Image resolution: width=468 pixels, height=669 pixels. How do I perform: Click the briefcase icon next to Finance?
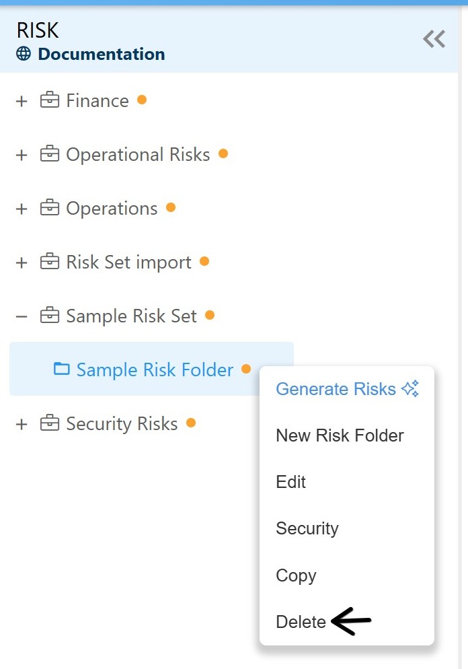(50, 101)
